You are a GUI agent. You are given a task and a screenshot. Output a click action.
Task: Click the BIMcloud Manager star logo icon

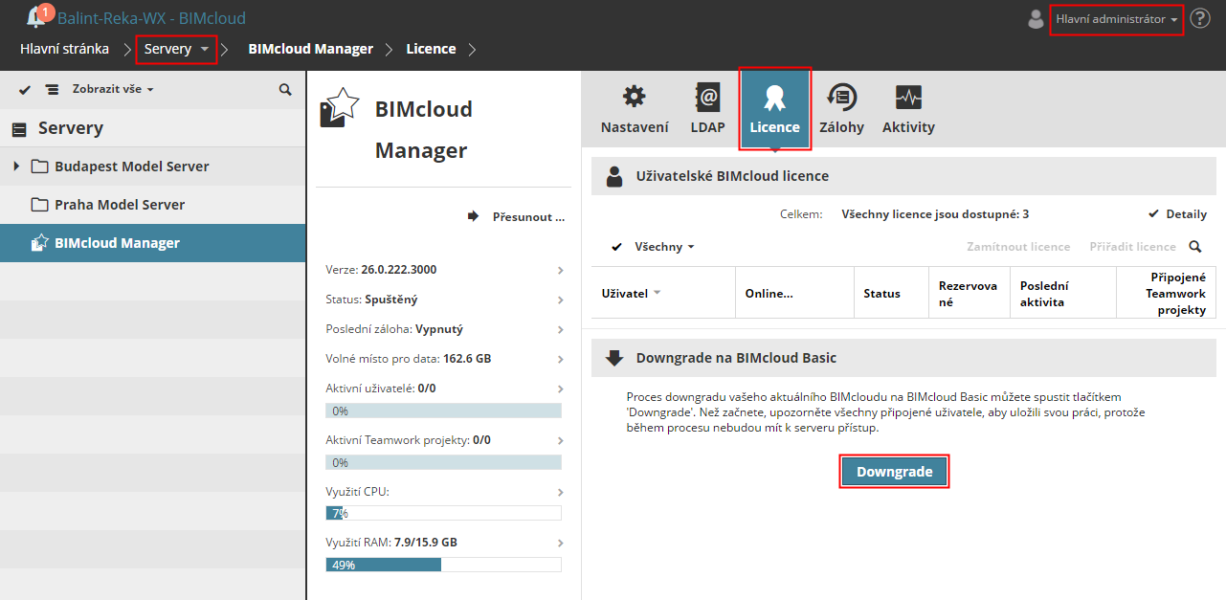click(x=339, y=108)
